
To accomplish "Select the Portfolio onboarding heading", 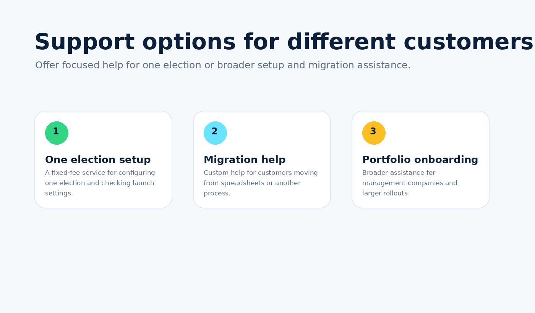I will [x=420, y=160].
